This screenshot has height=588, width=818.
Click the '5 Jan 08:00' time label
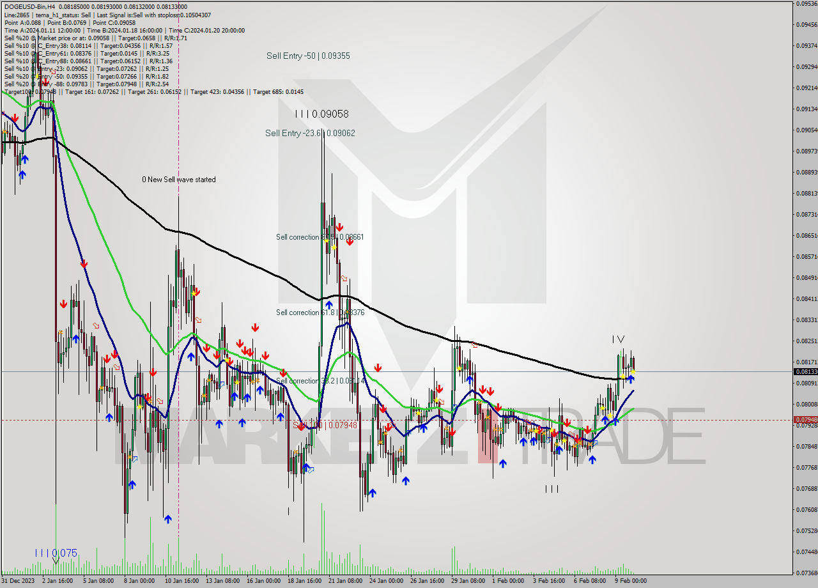tap(98, 581)
